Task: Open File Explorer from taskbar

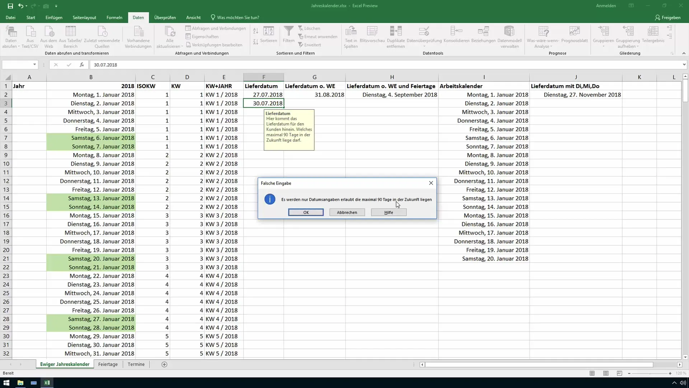Action: tap(20, 383)
